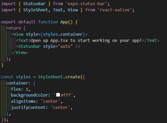Click styles.container in the View tag

63,34
